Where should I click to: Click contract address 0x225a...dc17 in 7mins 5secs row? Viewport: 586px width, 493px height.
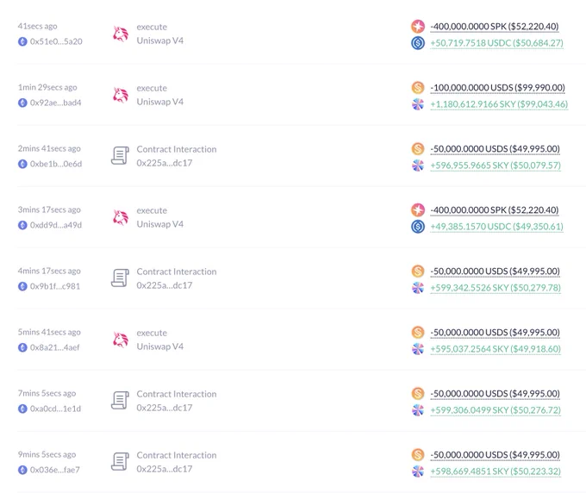click(165, 409)
